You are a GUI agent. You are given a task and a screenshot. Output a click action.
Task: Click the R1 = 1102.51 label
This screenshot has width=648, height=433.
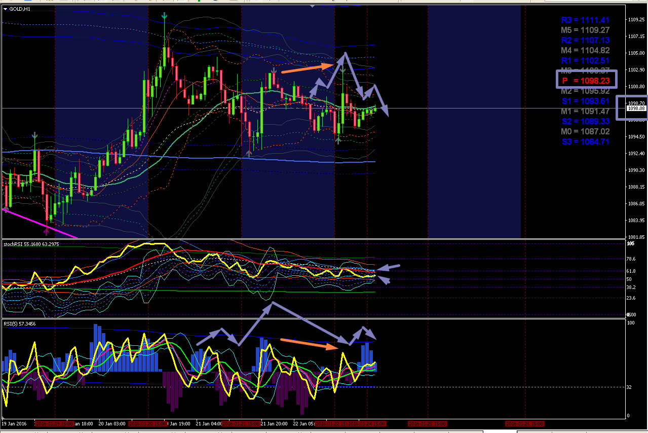click(585, 60)
